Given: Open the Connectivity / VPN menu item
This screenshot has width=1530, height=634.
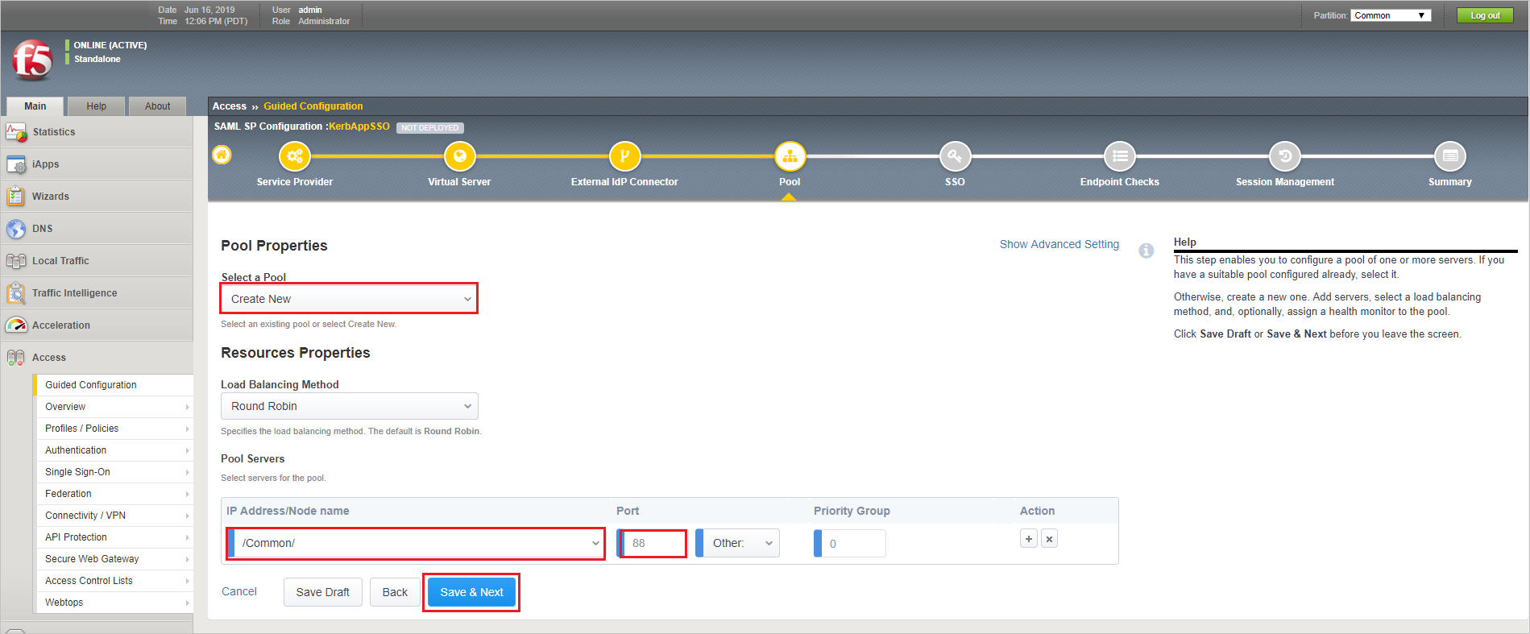Looking at the screenshot, I should click(114, 516).
